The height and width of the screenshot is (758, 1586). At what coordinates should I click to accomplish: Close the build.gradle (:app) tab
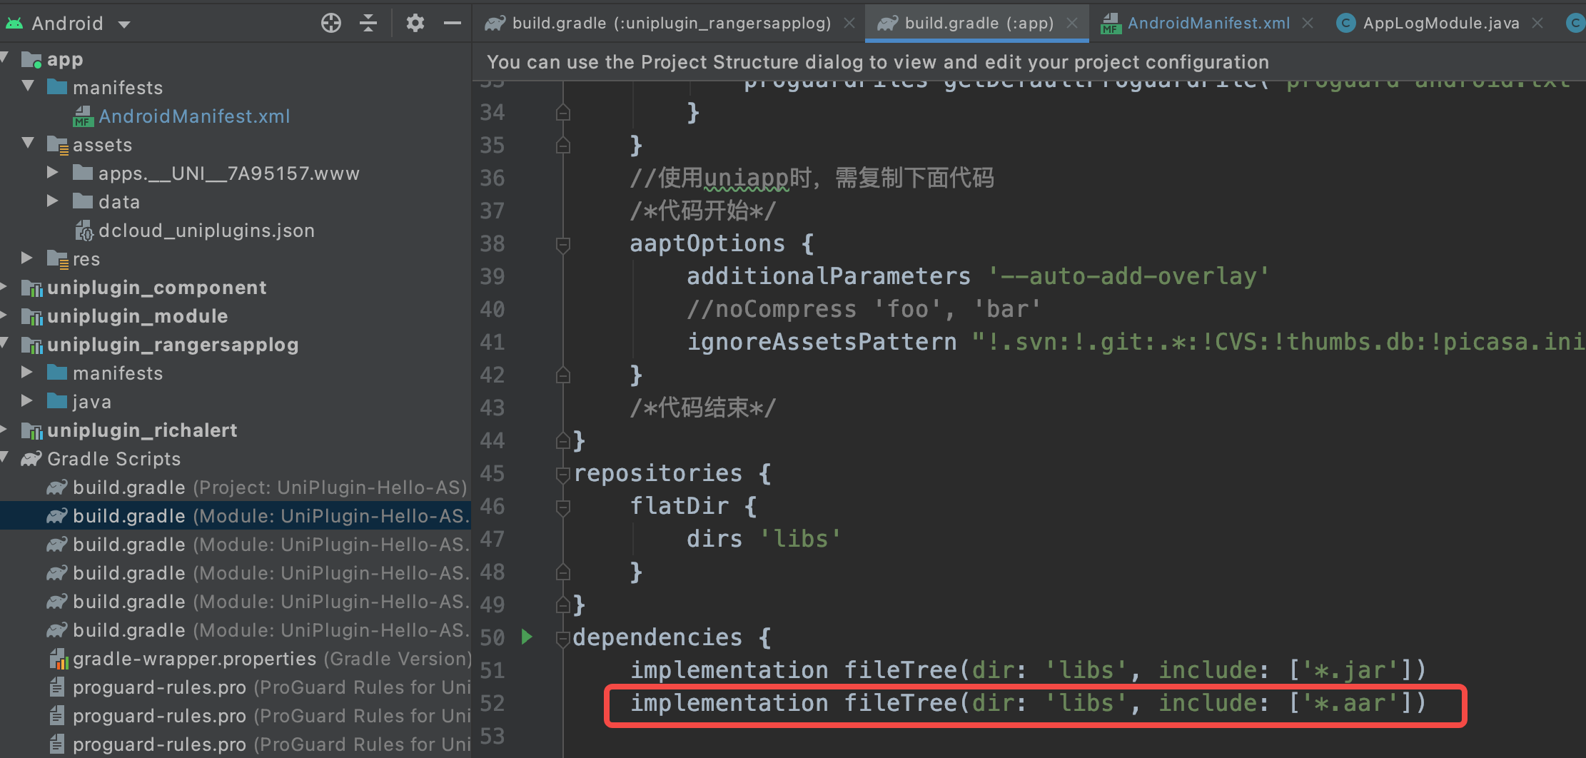click(1072, 24)
